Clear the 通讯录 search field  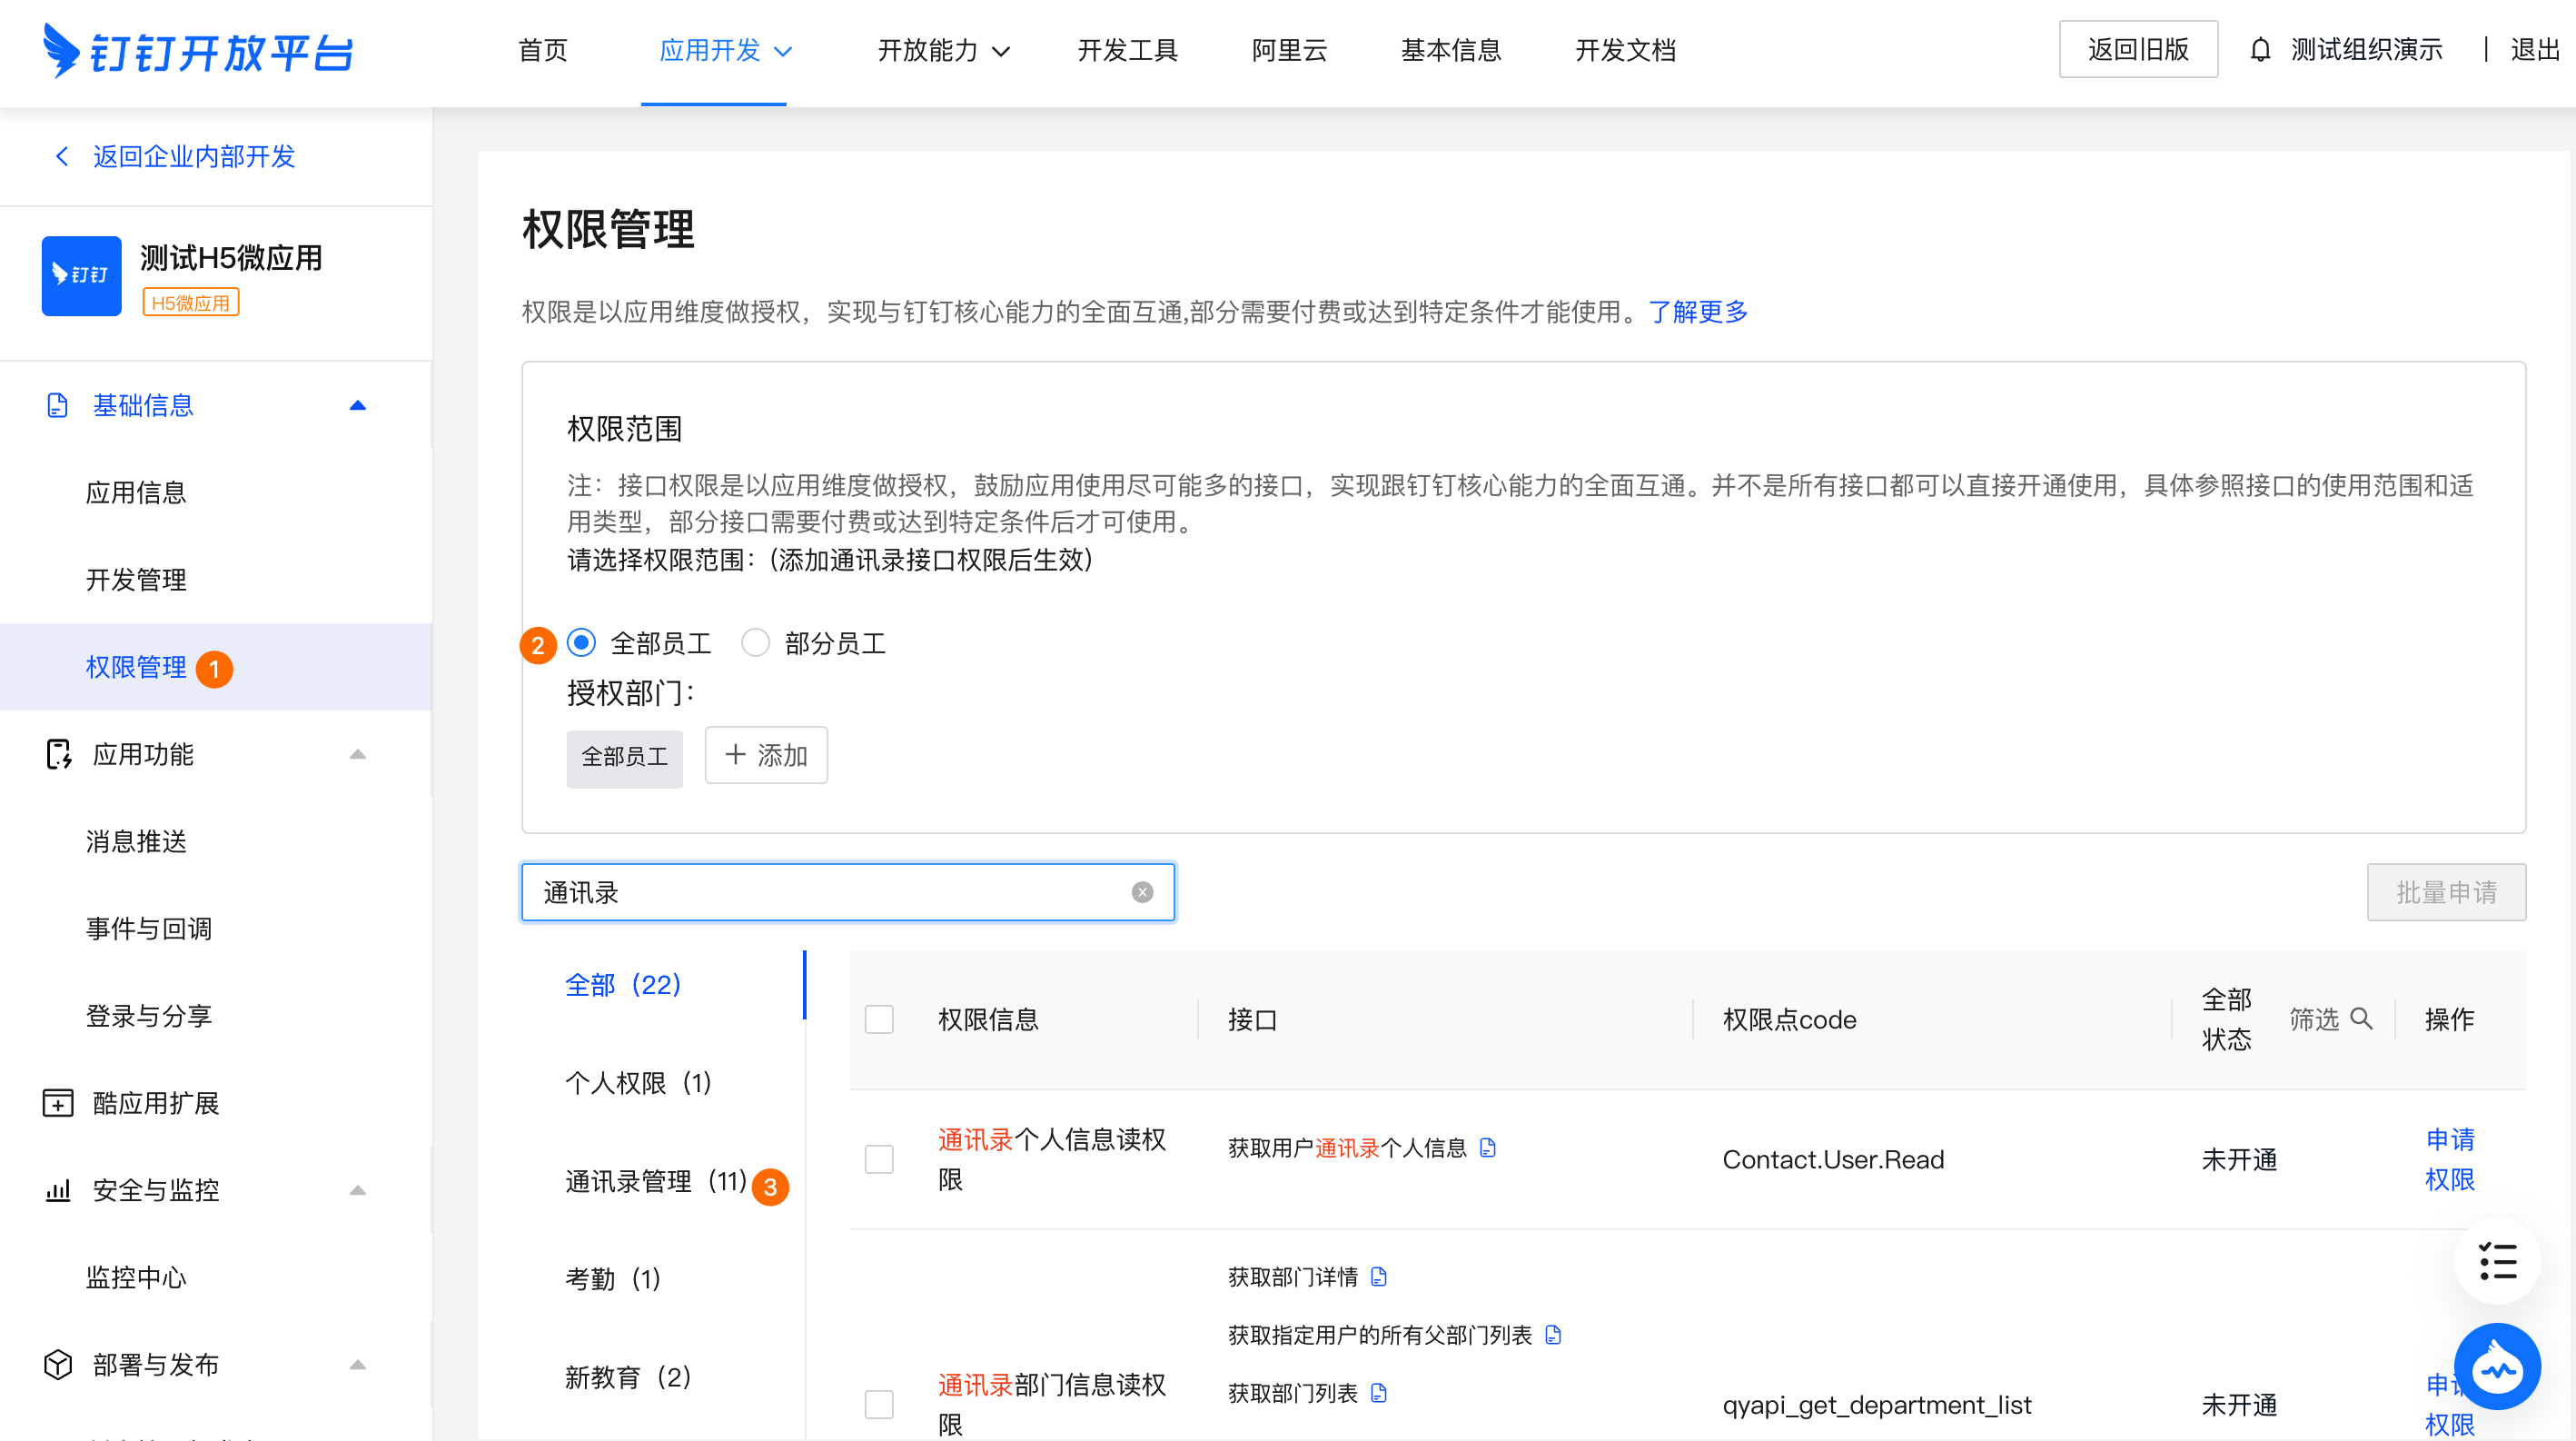pos(1142,892)
